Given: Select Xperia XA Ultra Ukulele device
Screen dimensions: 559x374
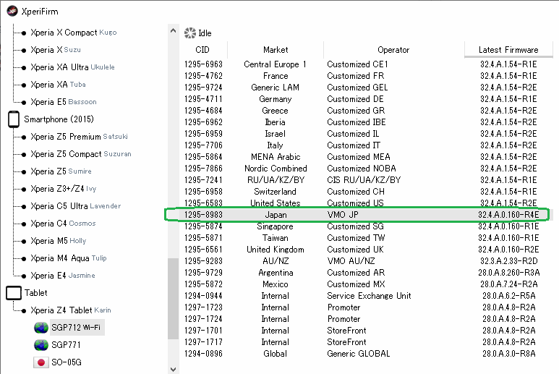Looking at the screenshot, I should coord(72,67).
